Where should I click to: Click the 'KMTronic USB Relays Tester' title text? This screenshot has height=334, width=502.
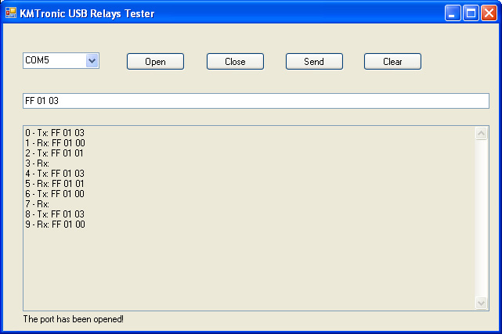(87, 13)
